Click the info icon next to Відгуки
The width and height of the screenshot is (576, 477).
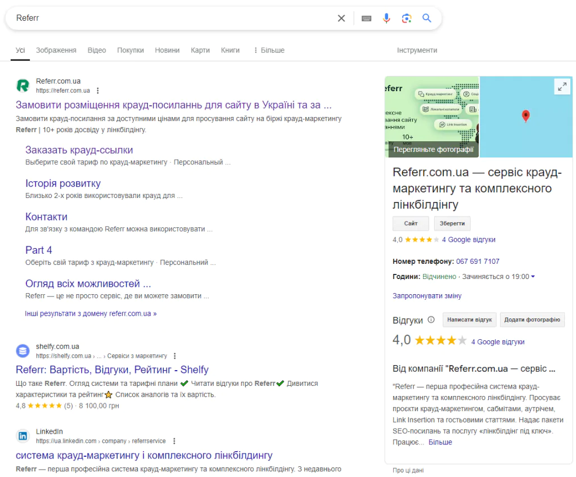[431, 320]
